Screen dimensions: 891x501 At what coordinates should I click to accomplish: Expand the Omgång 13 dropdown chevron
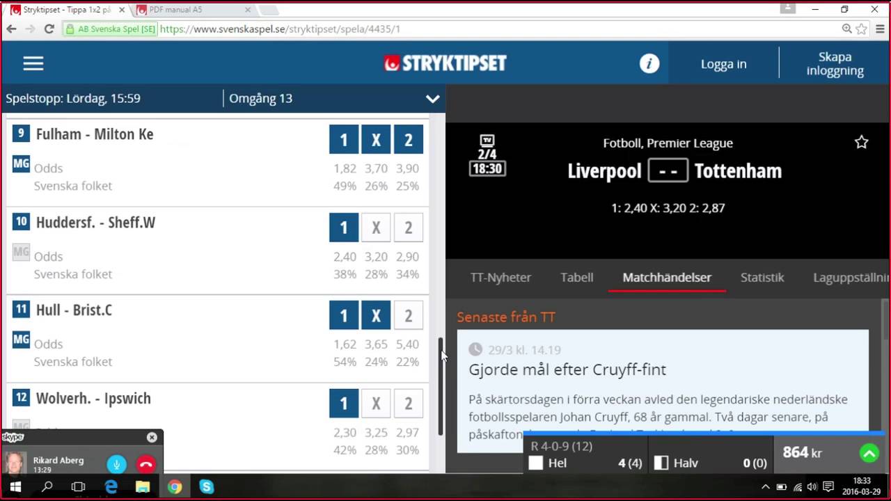tap(433, 99)
